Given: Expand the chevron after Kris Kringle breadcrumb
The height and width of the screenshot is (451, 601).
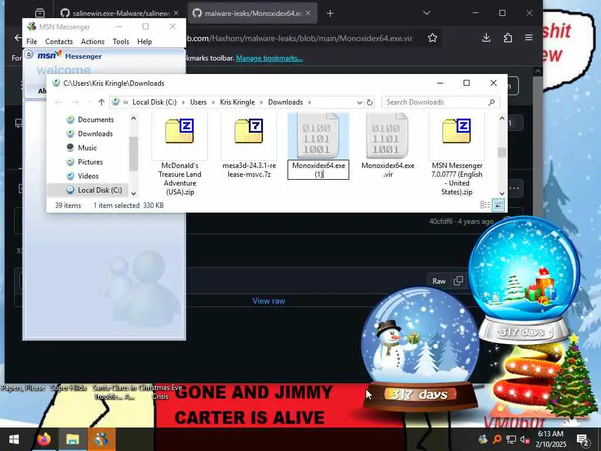Looking at the screenshot, I should (261, 102).
